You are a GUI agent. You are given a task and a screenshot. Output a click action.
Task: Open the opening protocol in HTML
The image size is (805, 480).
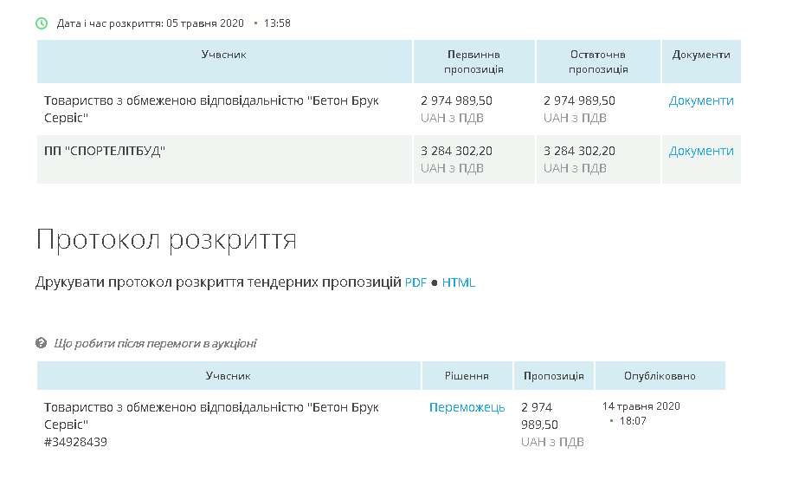tap(458, 282)
